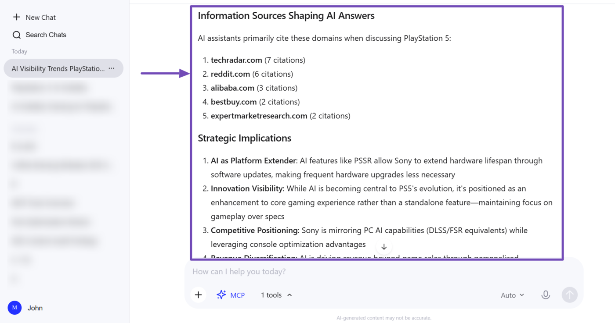Click the 'AI as Platform Extender' text
615x323 pixels.
(253, 161)
